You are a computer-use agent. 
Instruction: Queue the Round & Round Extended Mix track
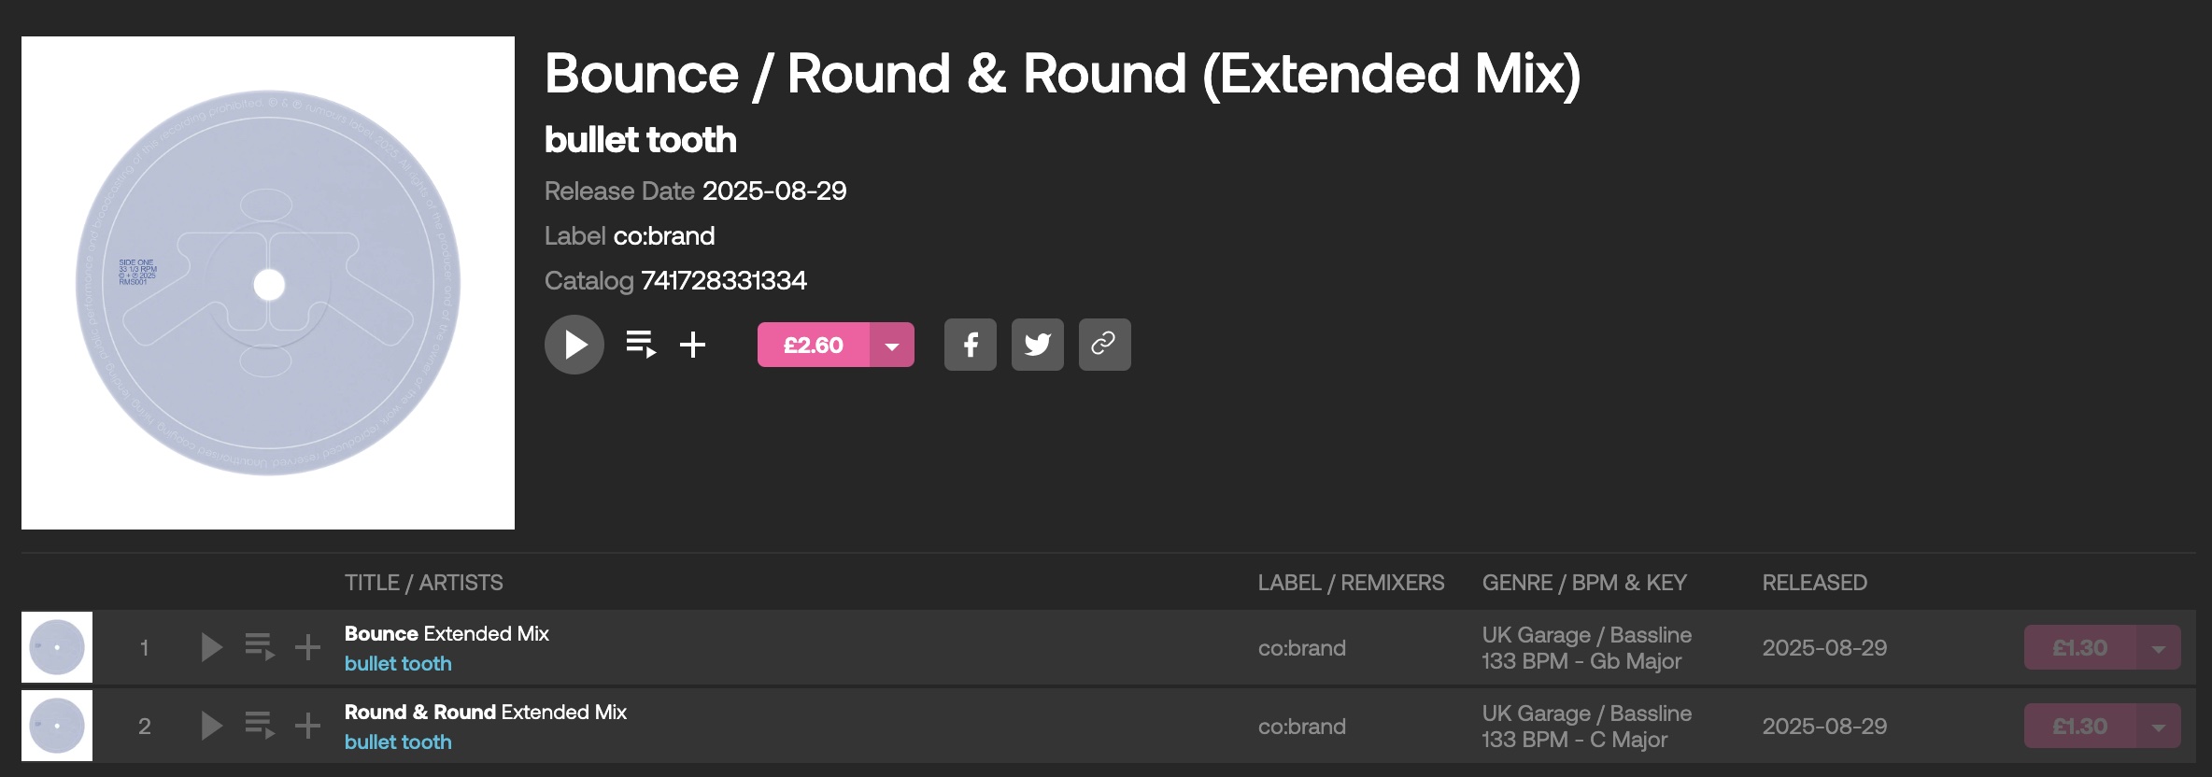click(x=260, y=726)
